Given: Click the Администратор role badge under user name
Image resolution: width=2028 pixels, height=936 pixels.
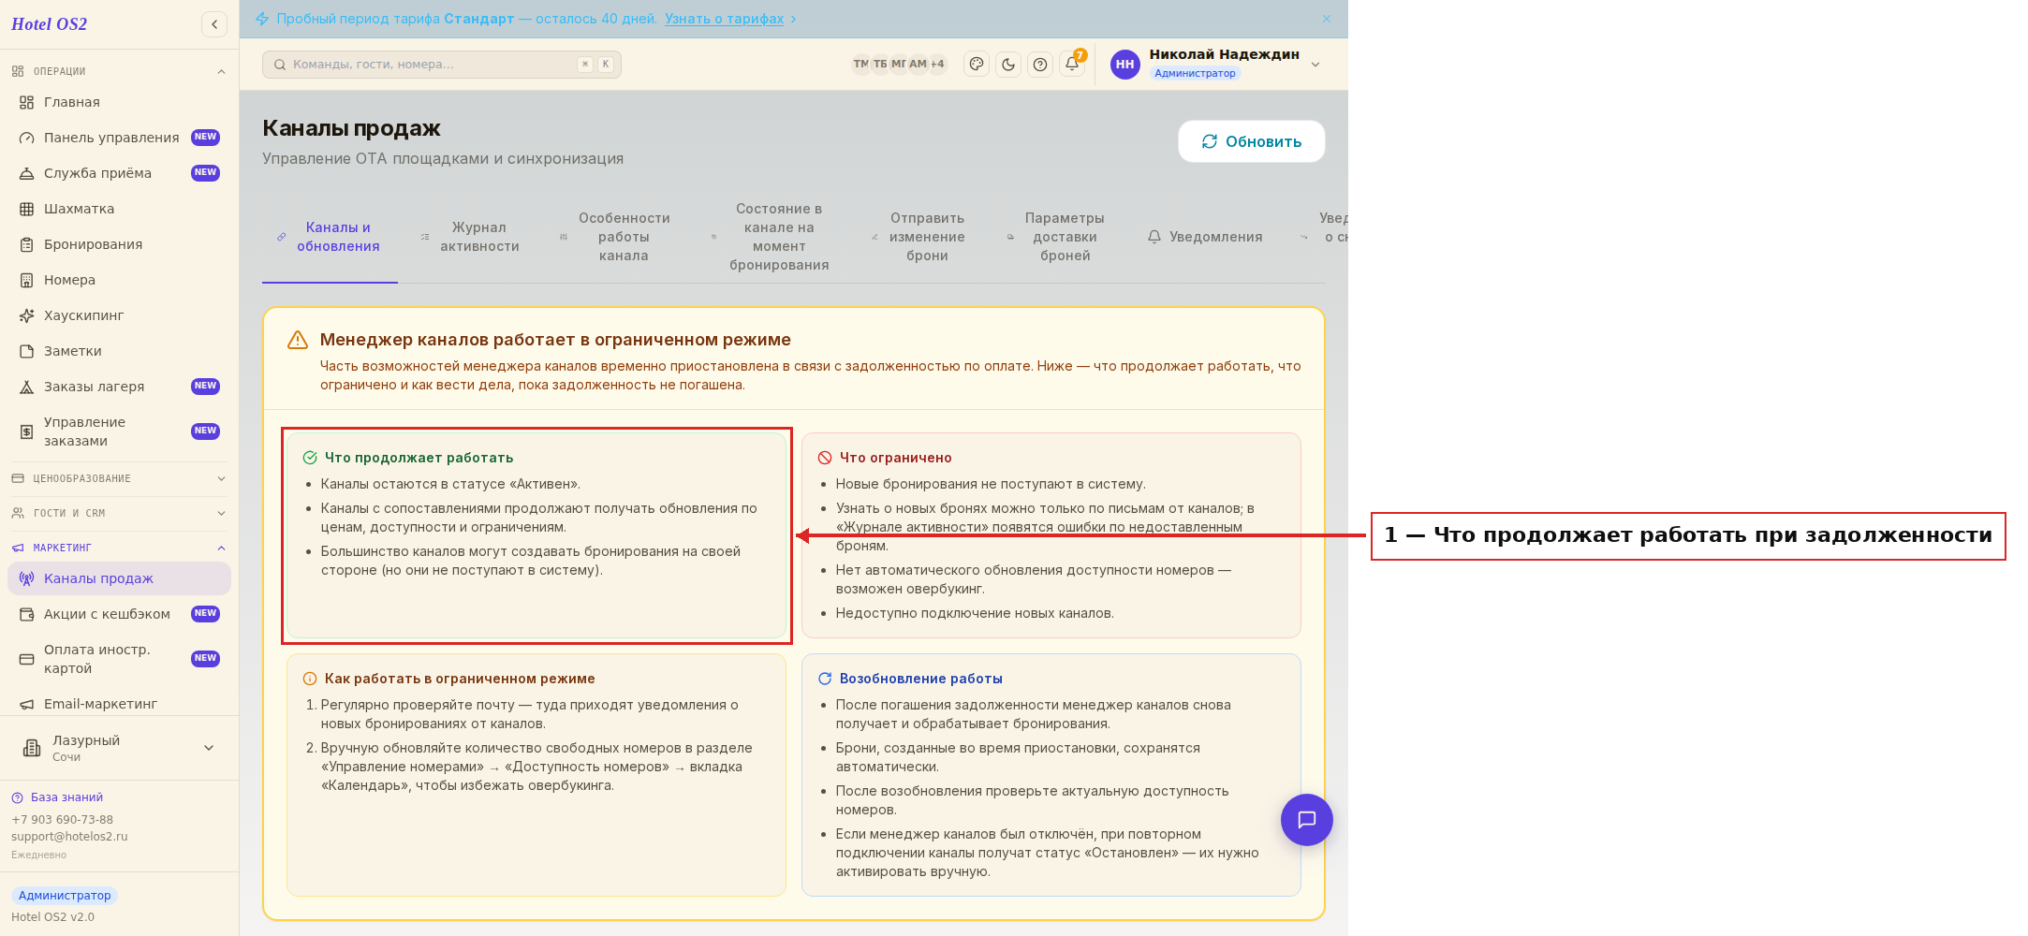Looking at the screenshot, I should click(1195, 74).
